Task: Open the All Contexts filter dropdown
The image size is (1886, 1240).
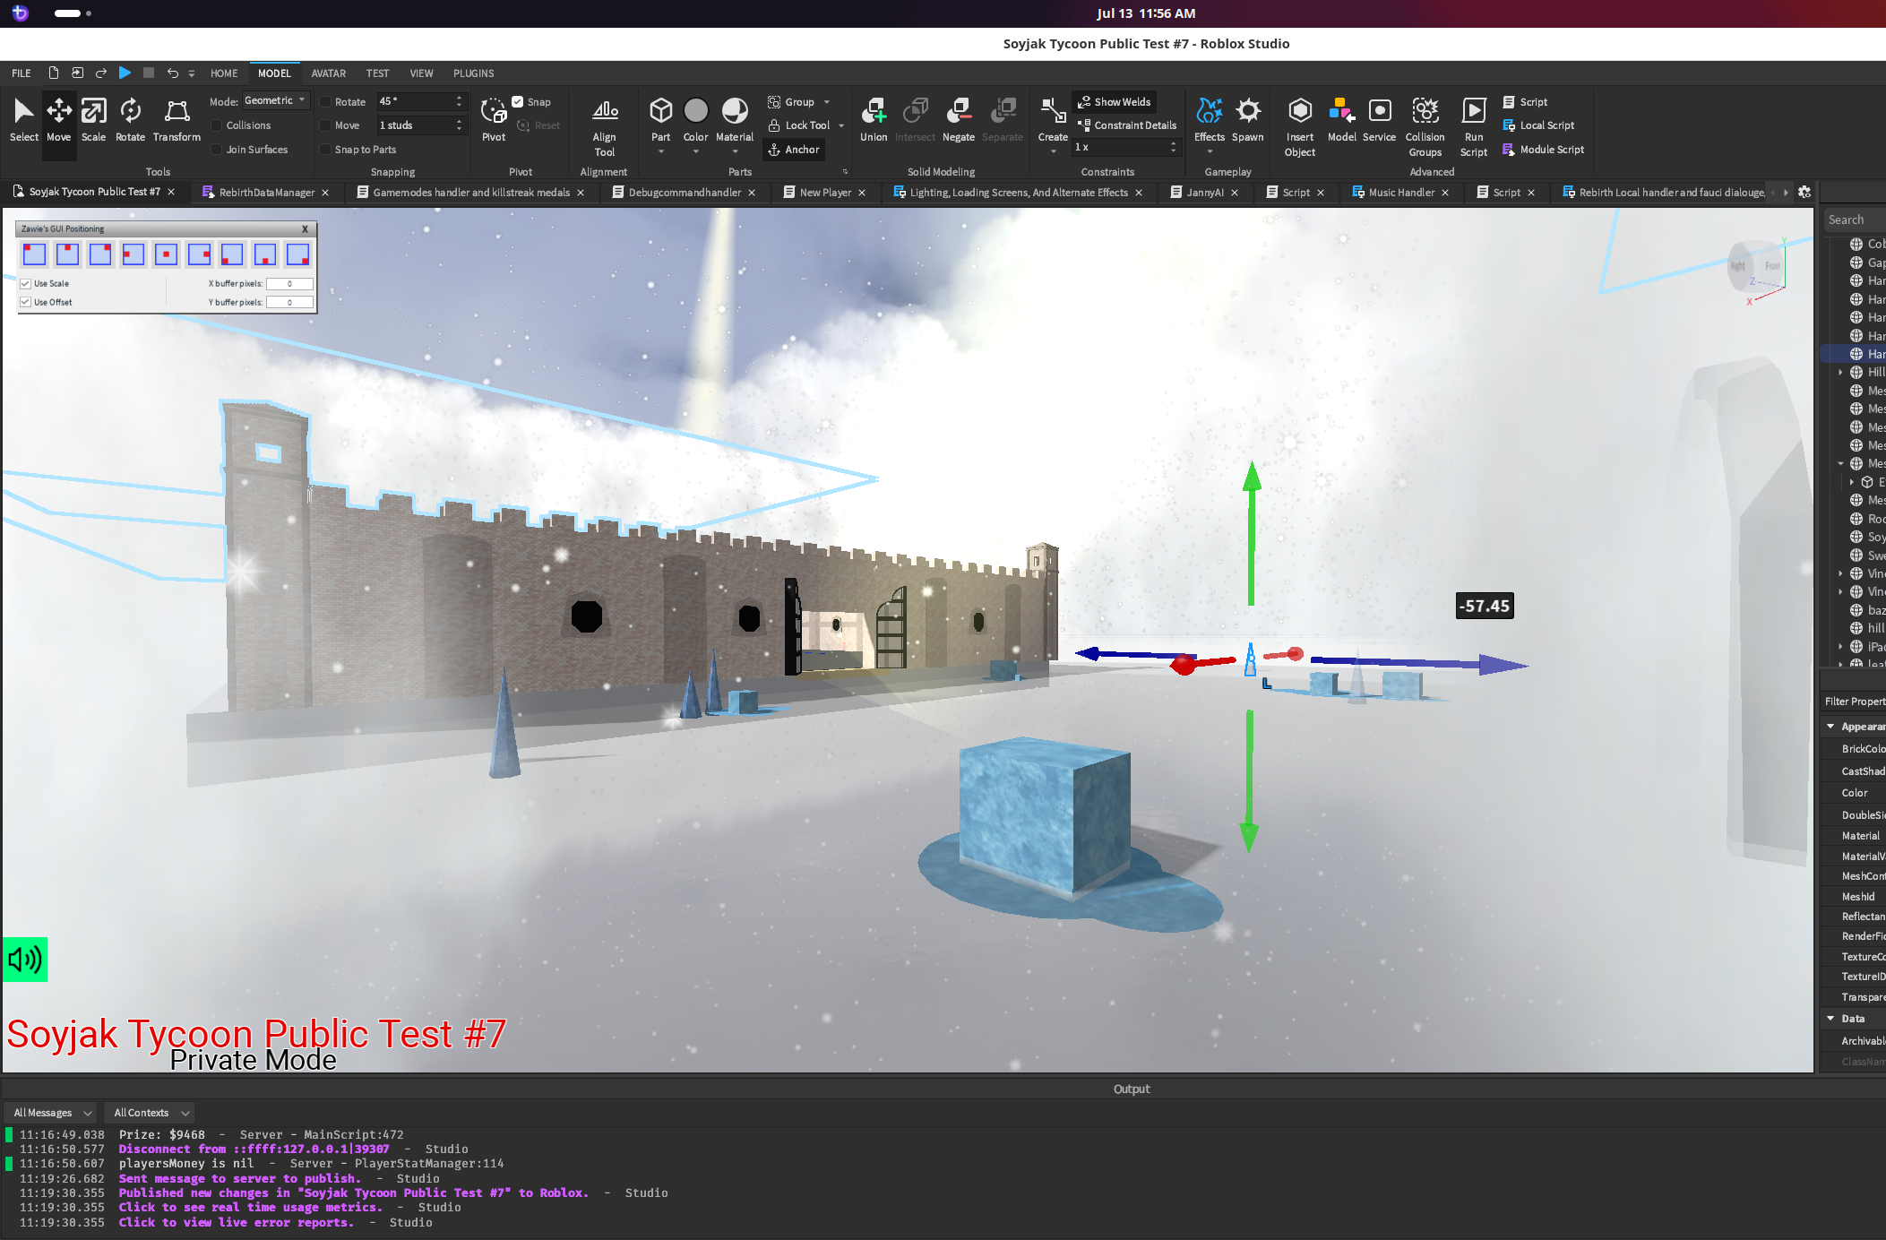Action: 151,1113
